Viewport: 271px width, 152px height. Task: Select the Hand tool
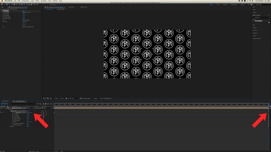click(x=7, y=5)
